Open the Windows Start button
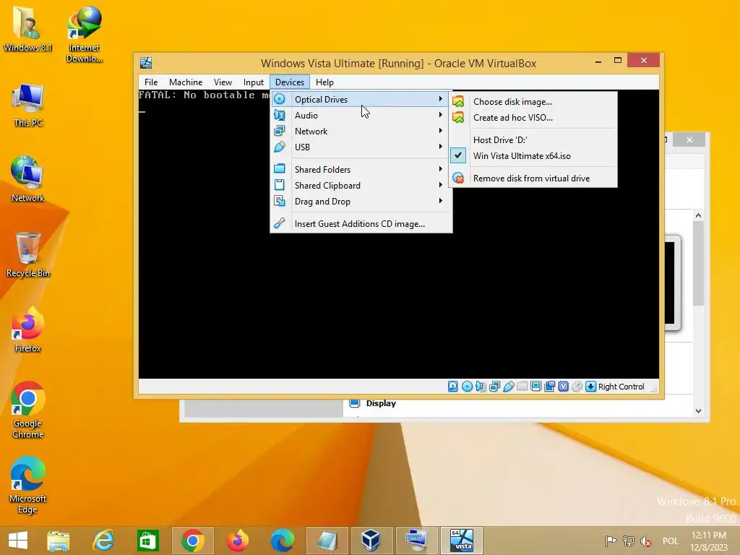This screenshot has width=740, height=555. pyautogui.click(x=18, y=541)
